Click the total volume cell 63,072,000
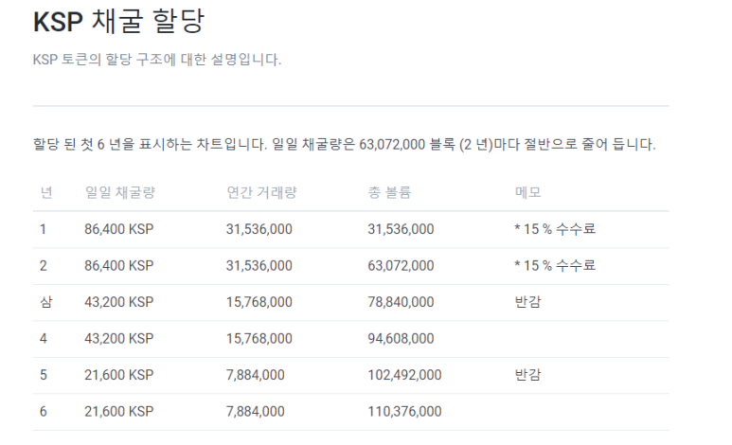The width and height of the screenshot is (732, 445). 401,266
